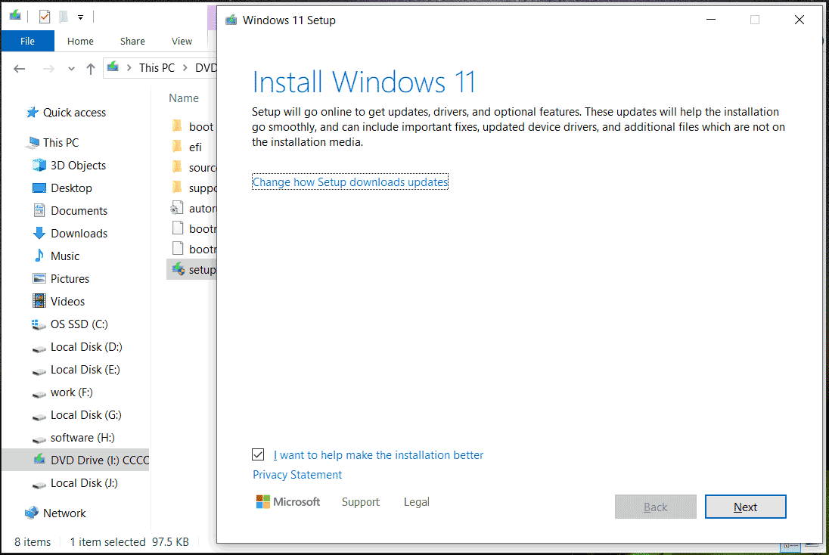Click the 'Setup will go online to get updates' text
The height and width of the screenshot is (555, 829).
coord(518,127)
